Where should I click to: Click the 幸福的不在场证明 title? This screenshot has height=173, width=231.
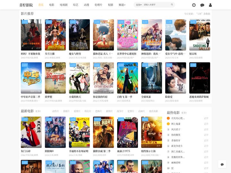coord(79,151)
